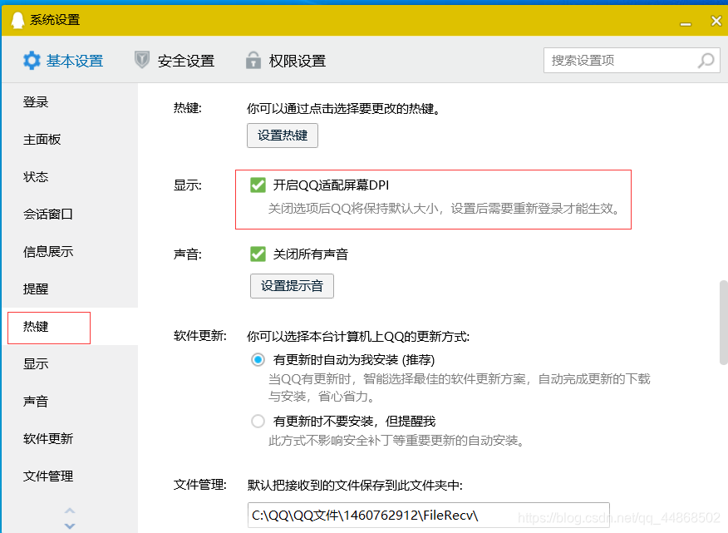Click the vertical scrollbar thumb
Screen dimensions: 728x533
(723, 323)
